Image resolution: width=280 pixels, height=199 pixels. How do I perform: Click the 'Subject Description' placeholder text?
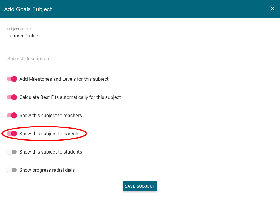(x=28, y=58)
